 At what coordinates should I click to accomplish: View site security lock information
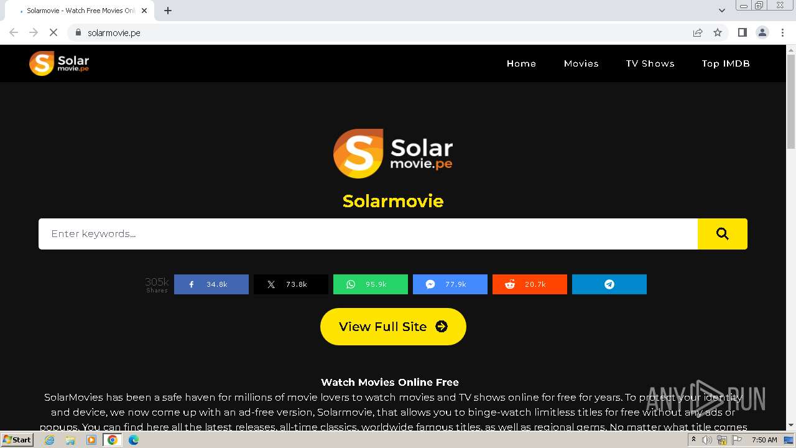[78, 32]
